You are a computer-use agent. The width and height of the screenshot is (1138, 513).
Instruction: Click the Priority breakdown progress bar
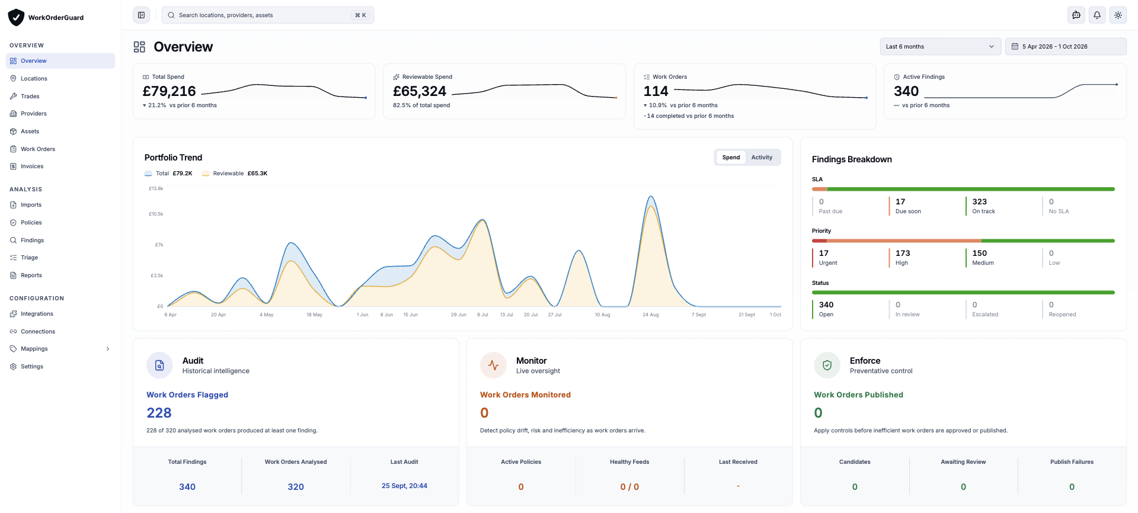963,241
